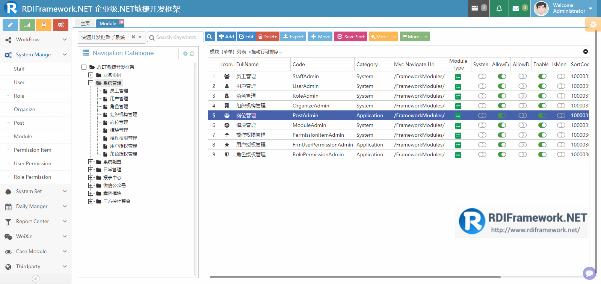Toggle AllowEdit switch for UserAdmin row
The height and width of the screenshot is (284, 601).
click(502, 86)
